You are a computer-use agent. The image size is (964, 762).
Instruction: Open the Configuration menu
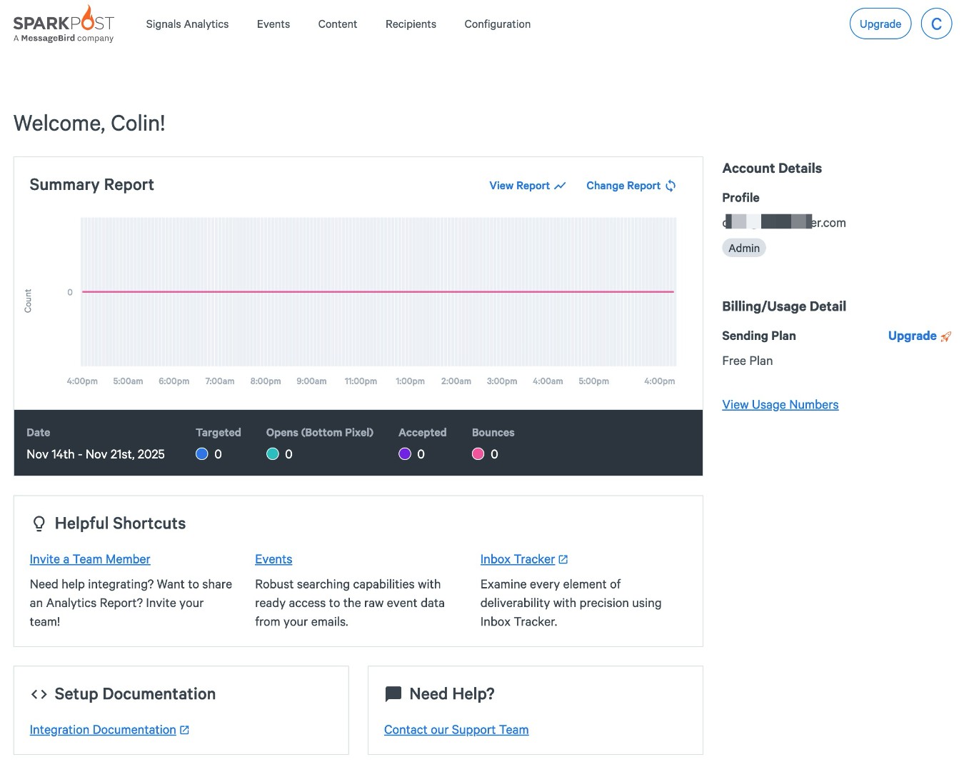pyautogui.click(x=497, y=24)
